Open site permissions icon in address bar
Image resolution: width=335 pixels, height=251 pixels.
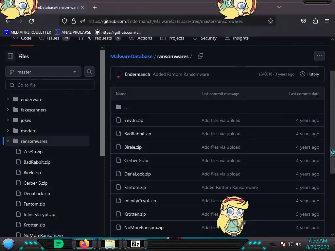[83, 21]
